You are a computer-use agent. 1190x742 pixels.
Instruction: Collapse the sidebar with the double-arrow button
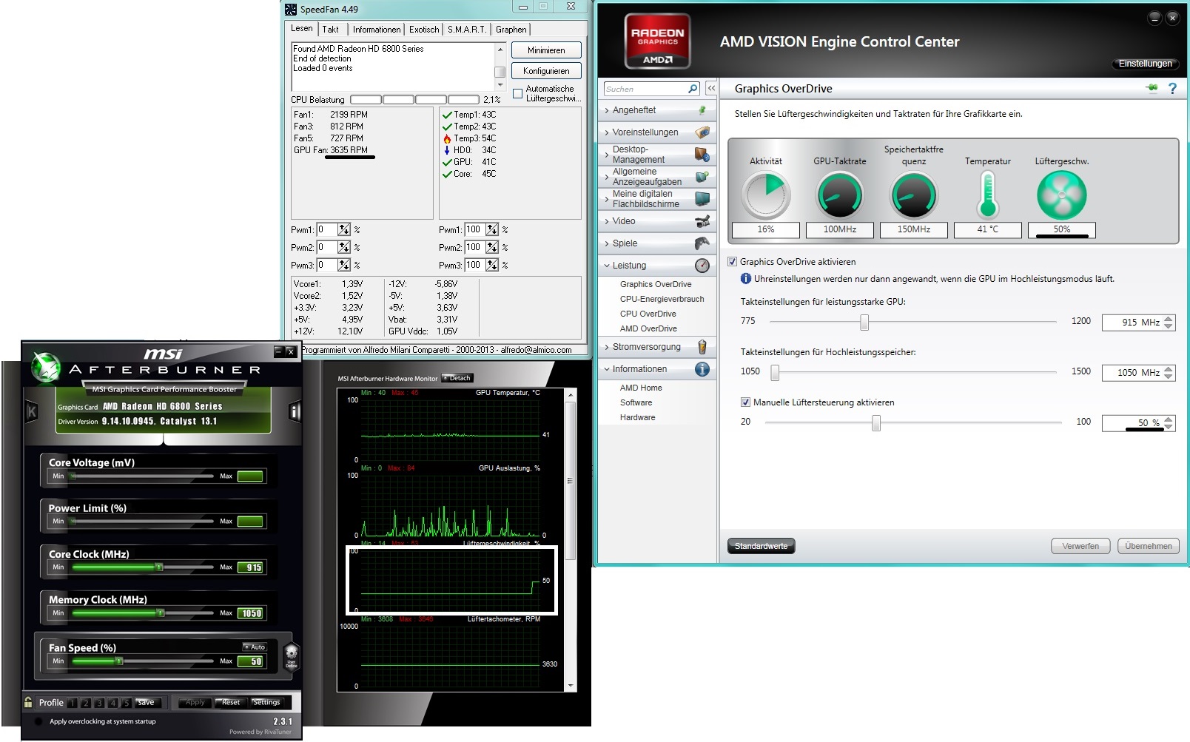(x=711, y=89)
